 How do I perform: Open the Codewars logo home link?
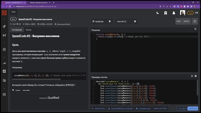(x=4, y=13)
